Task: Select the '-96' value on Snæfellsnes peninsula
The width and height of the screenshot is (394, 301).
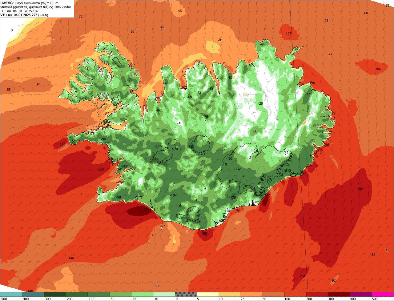Action: (103, 139)
